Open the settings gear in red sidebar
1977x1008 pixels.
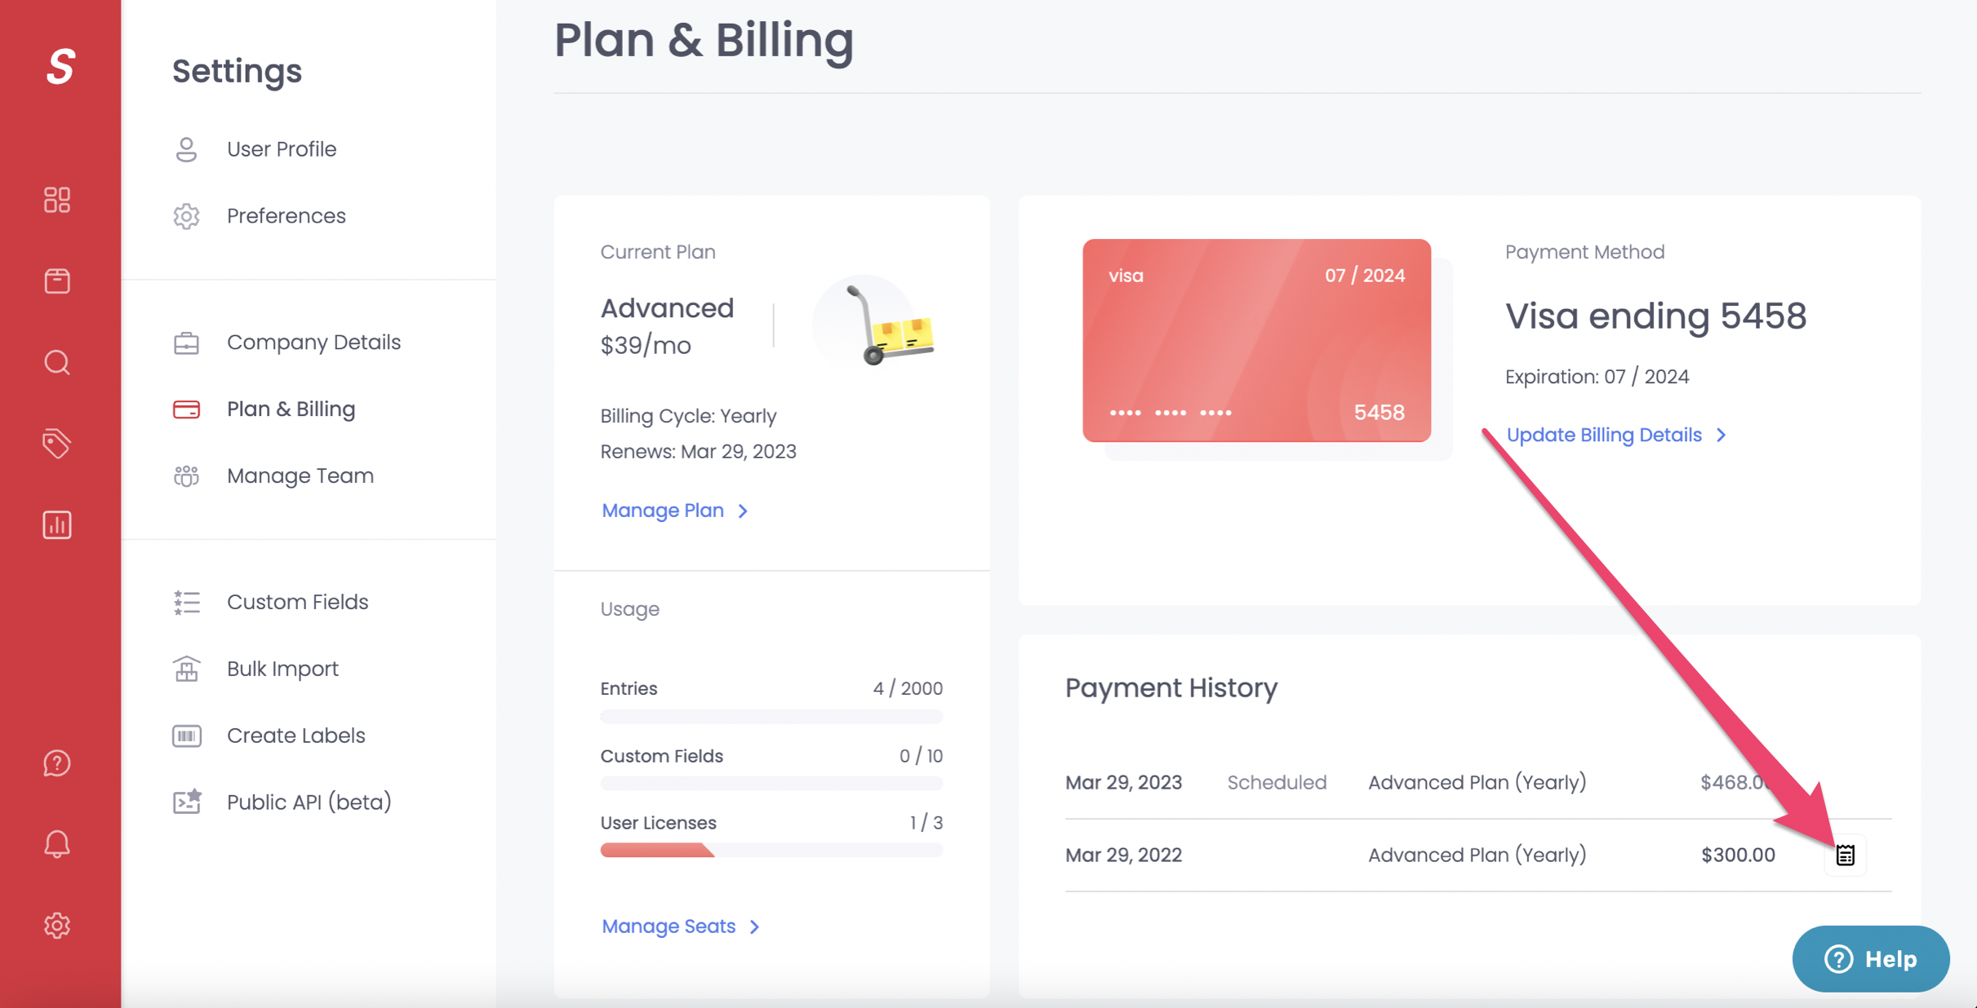click(57, 925)
